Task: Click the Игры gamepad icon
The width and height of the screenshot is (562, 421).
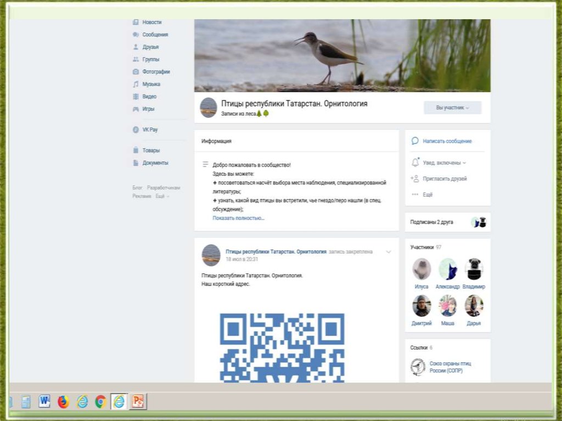Action: pos(136,109)
